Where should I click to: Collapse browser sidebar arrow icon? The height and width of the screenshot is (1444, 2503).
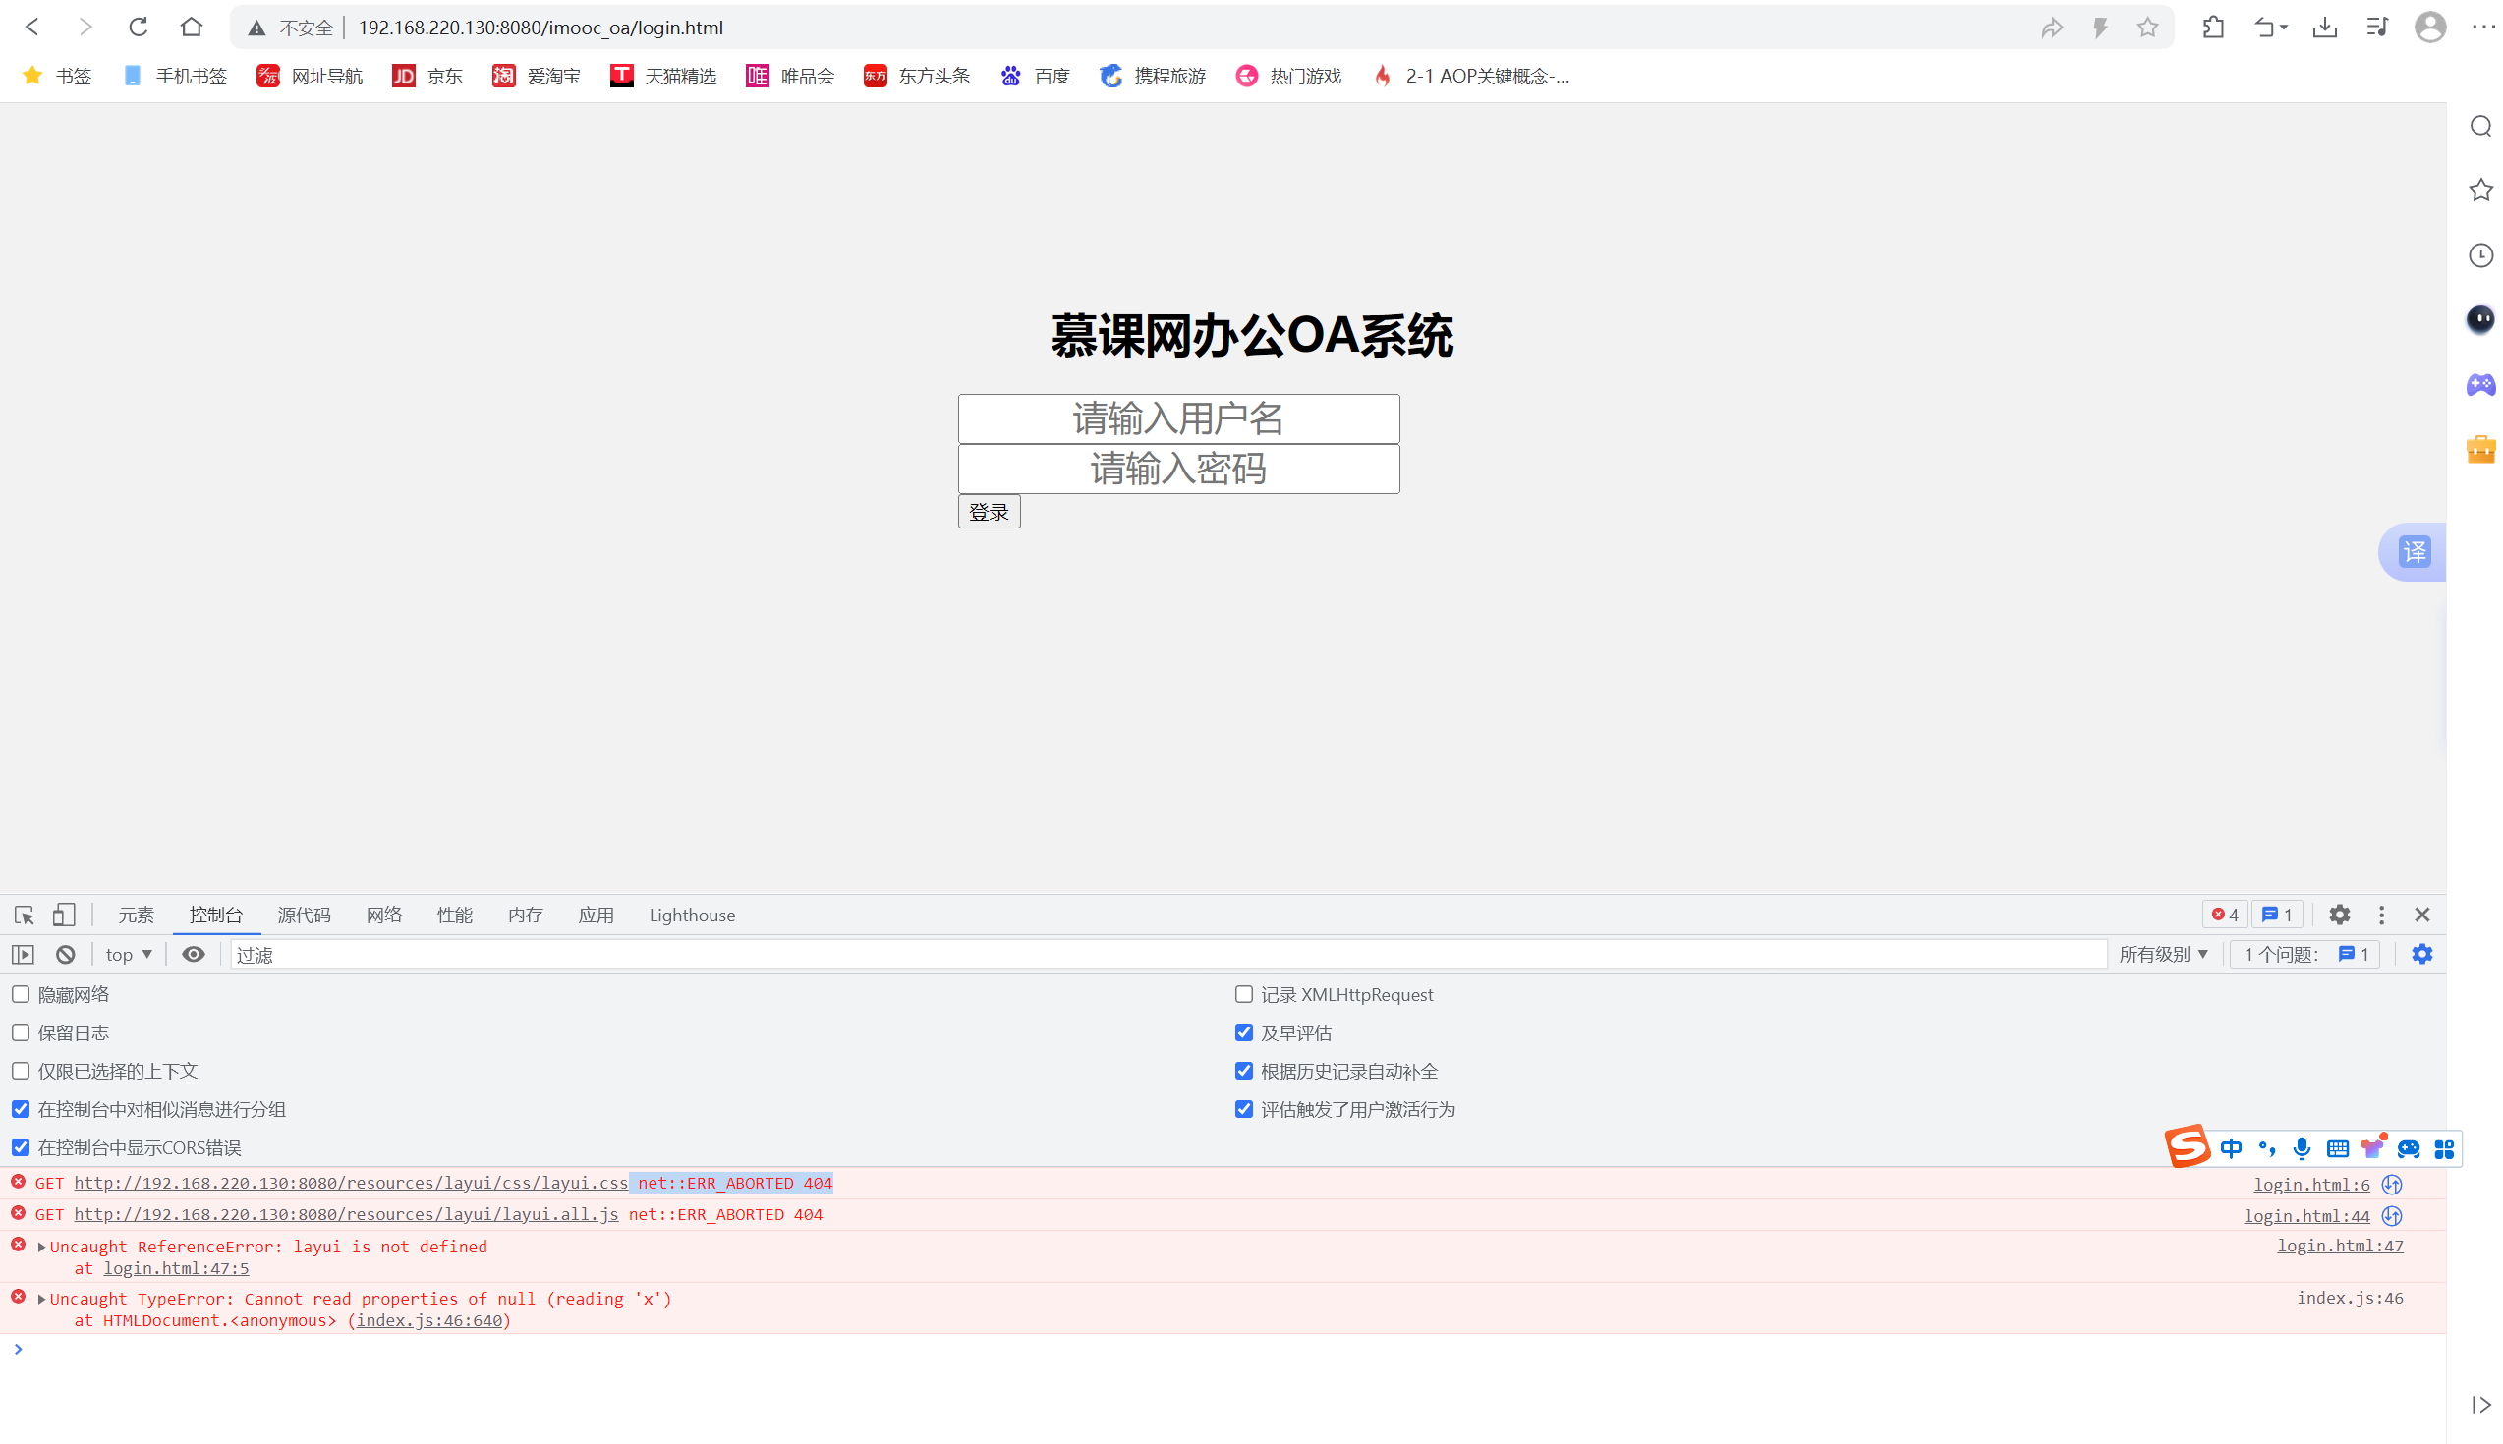[x=2480, y=1405]
